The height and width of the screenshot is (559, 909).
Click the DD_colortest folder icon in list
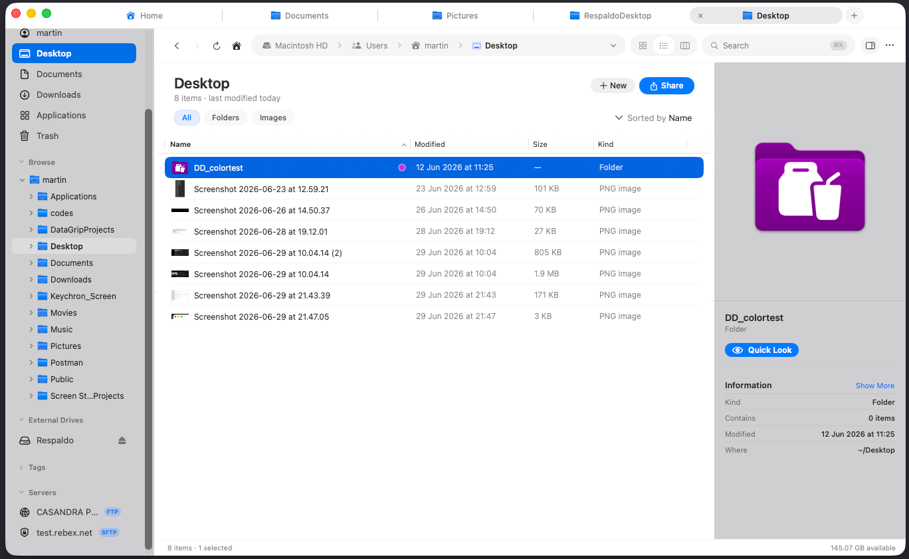(x=180, y=168)
